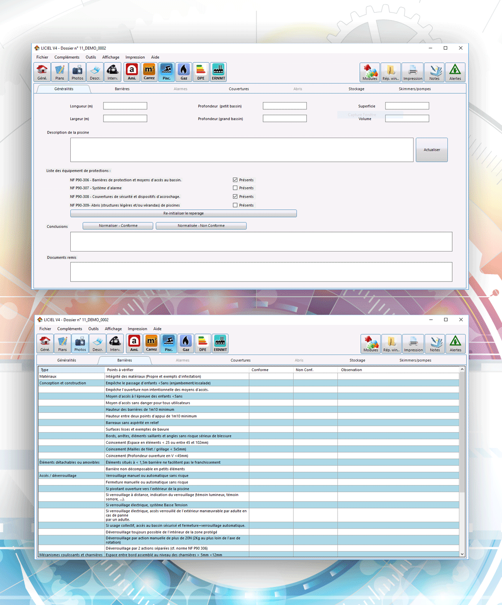This screenshot has height=605, width=502.
Task: Show Alertes warning icon in lower window
Action: (x=455, y=343)
